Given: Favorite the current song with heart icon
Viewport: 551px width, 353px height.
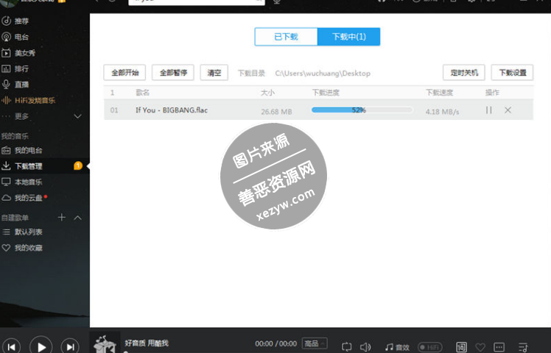Looking at the screenshot, I should (x=480, y=346).
